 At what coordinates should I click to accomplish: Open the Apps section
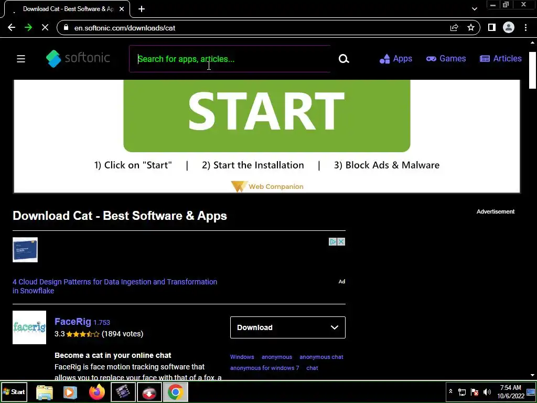[396, 59]
